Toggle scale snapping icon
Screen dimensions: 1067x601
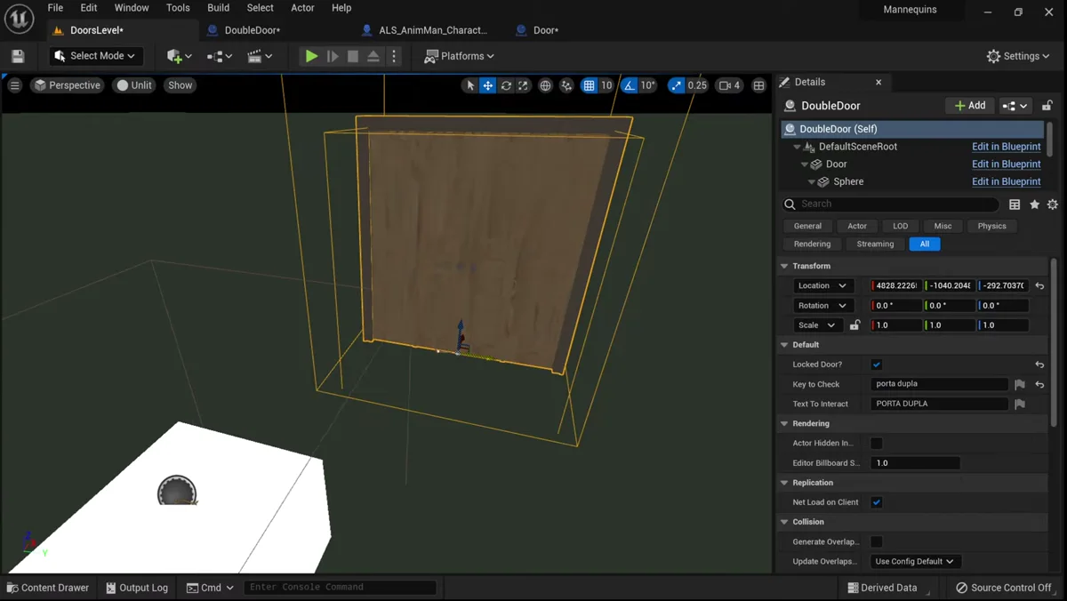coord(677,85)
